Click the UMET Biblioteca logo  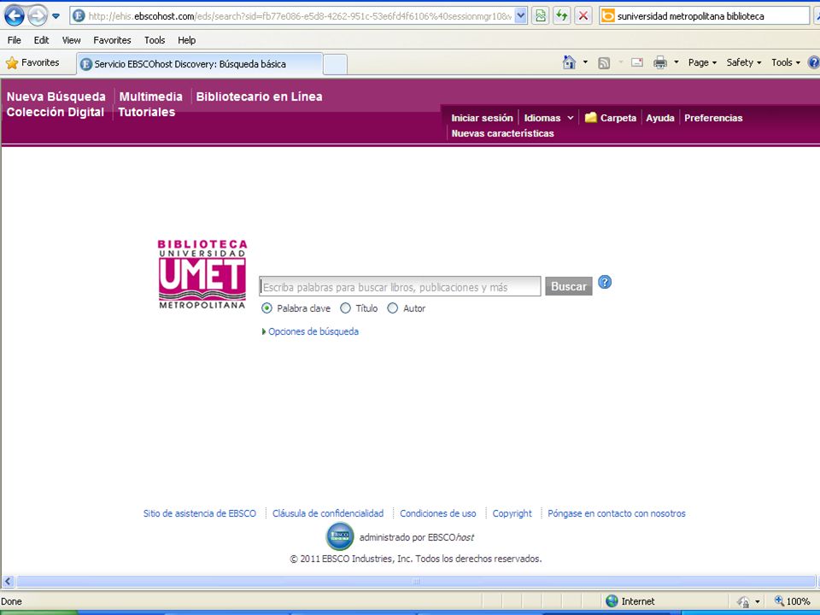pos(202,274)
